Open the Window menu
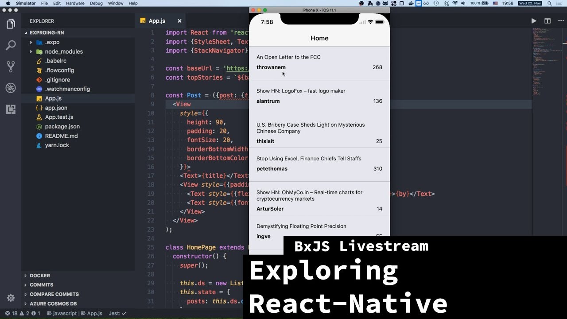567x319 pixels. [x=116, y=3]
